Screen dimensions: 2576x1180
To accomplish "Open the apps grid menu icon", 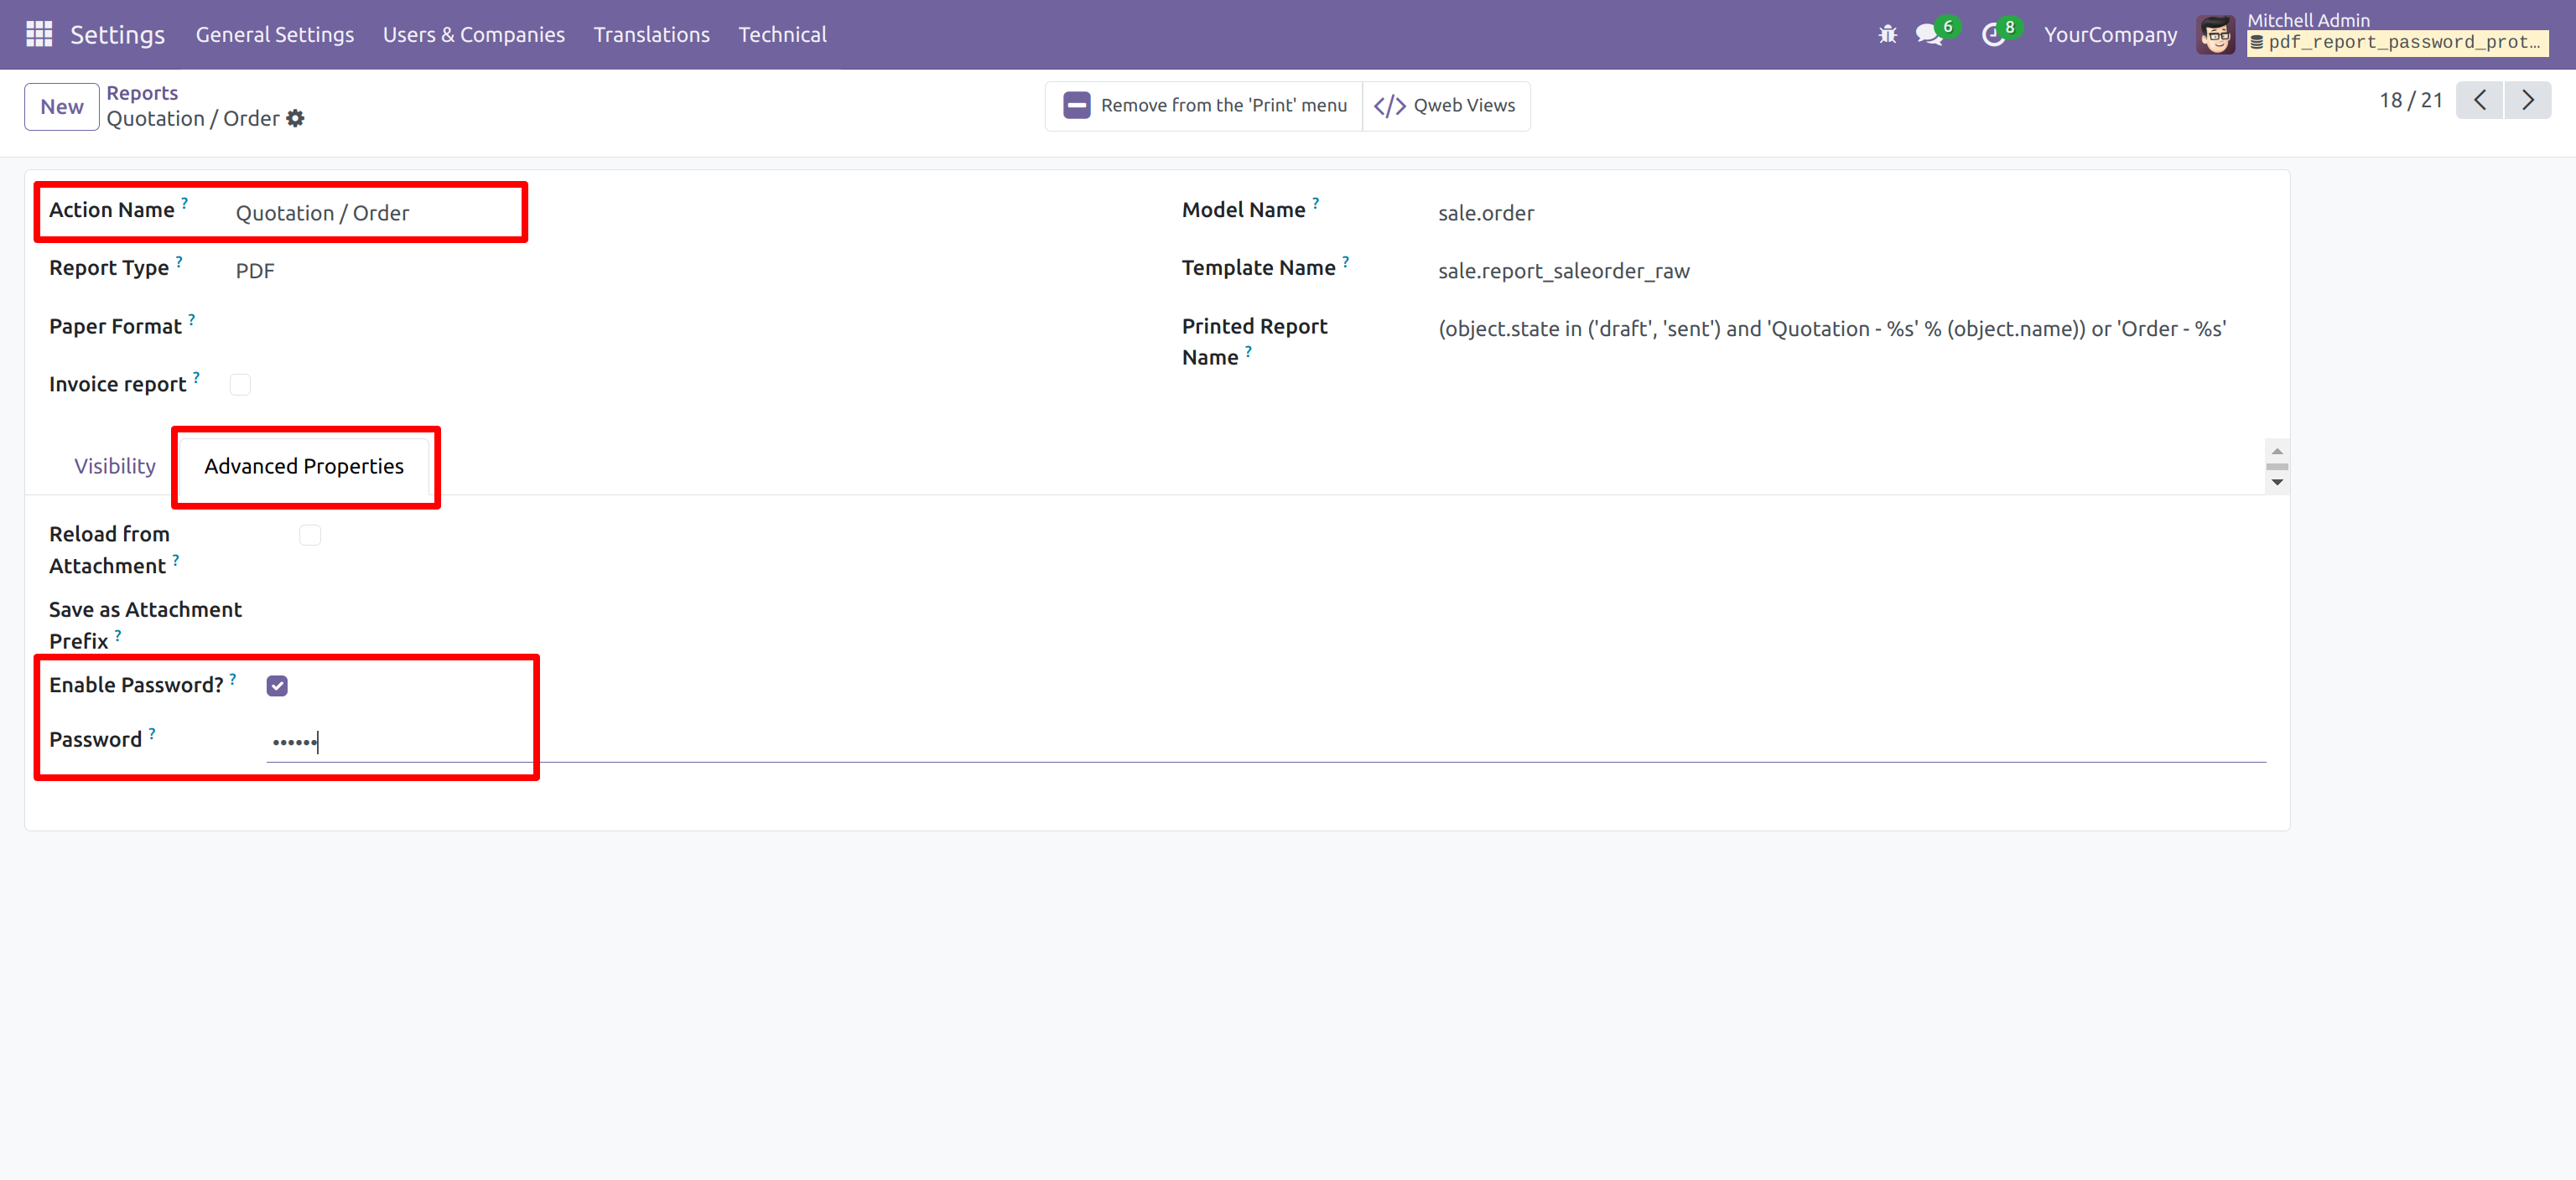I will (x=39, y=34).
